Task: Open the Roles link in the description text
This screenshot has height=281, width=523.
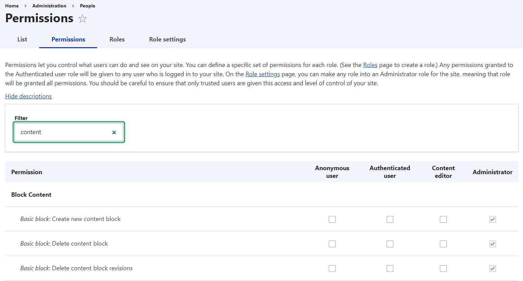Action: point(370,65)
